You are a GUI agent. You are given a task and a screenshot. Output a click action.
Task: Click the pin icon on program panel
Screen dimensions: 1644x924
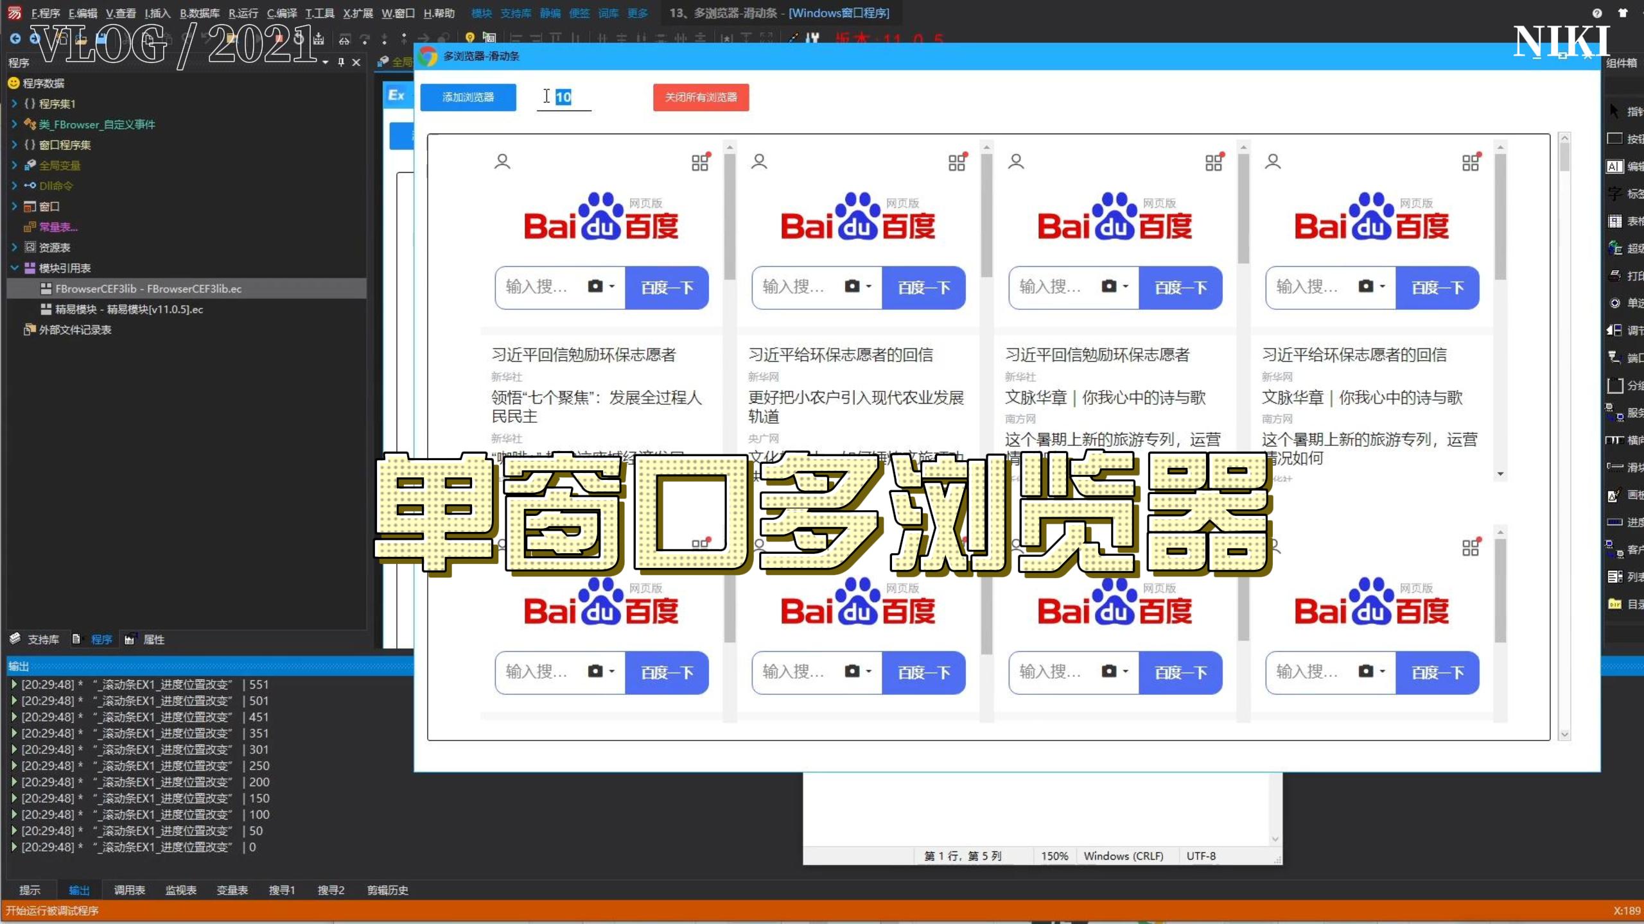click(x=341, y=62)
